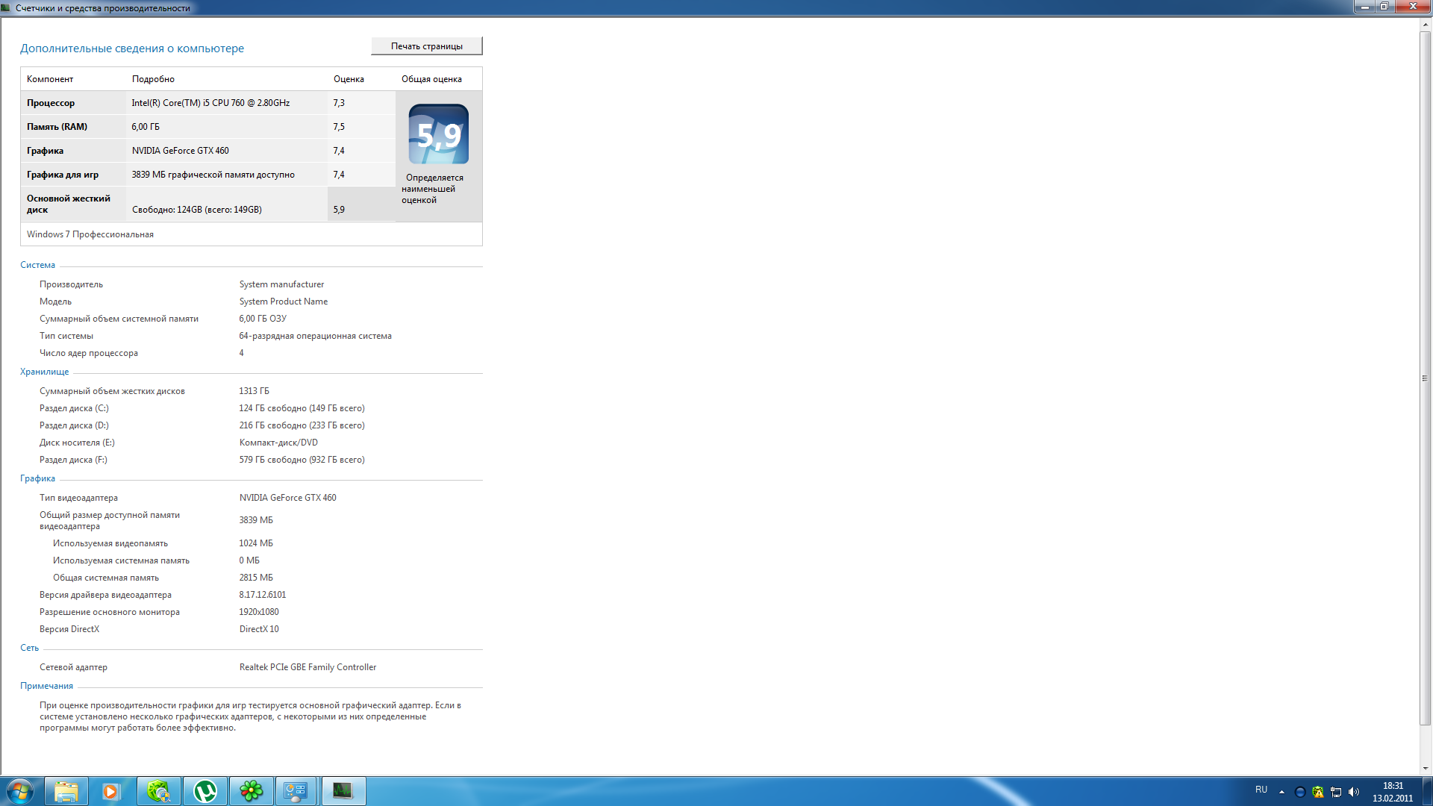Click the Раздел диска (D:) label
The height and width of the screenshot is (806, 1433).
pos(74,425)
